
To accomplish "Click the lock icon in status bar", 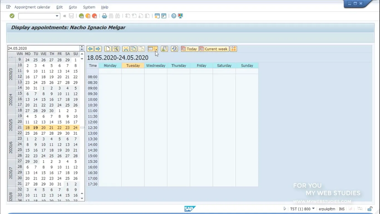I will (370, 209).
